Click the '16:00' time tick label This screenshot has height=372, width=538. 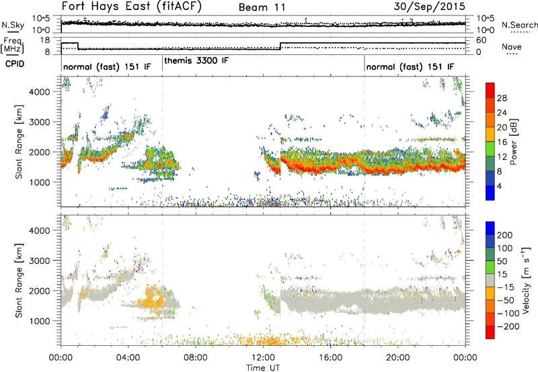pos(330,358)
